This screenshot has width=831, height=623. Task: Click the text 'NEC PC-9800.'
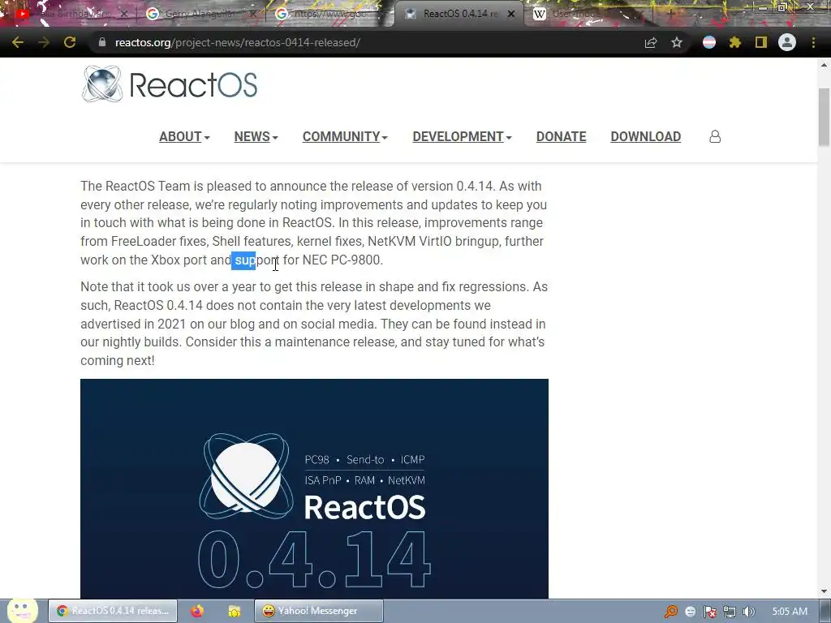342,260
